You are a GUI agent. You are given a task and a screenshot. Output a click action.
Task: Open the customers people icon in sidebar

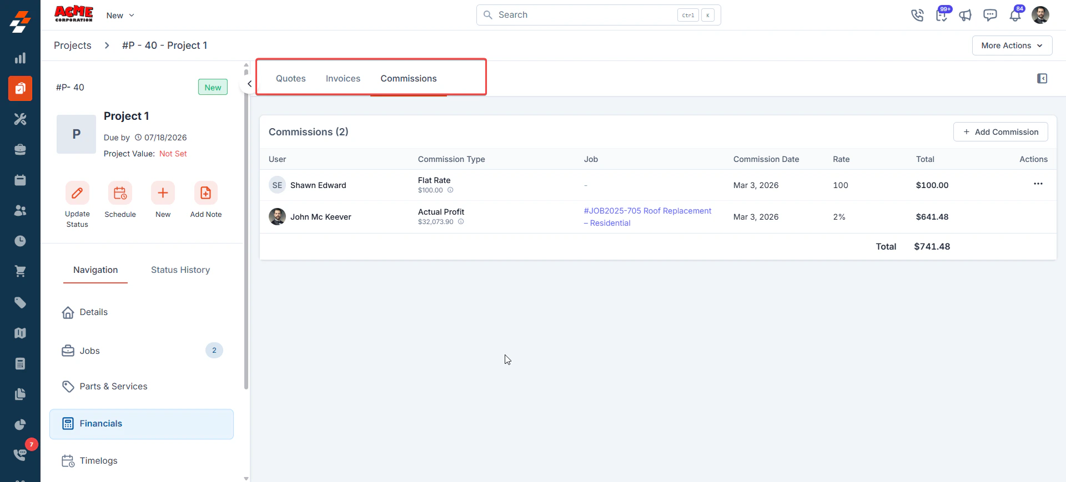click(20, 210)
